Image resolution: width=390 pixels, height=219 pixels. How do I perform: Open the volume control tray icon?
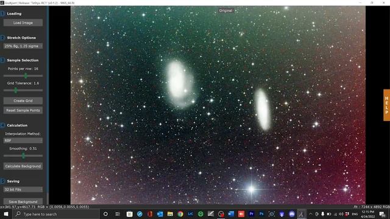[341, 214]
